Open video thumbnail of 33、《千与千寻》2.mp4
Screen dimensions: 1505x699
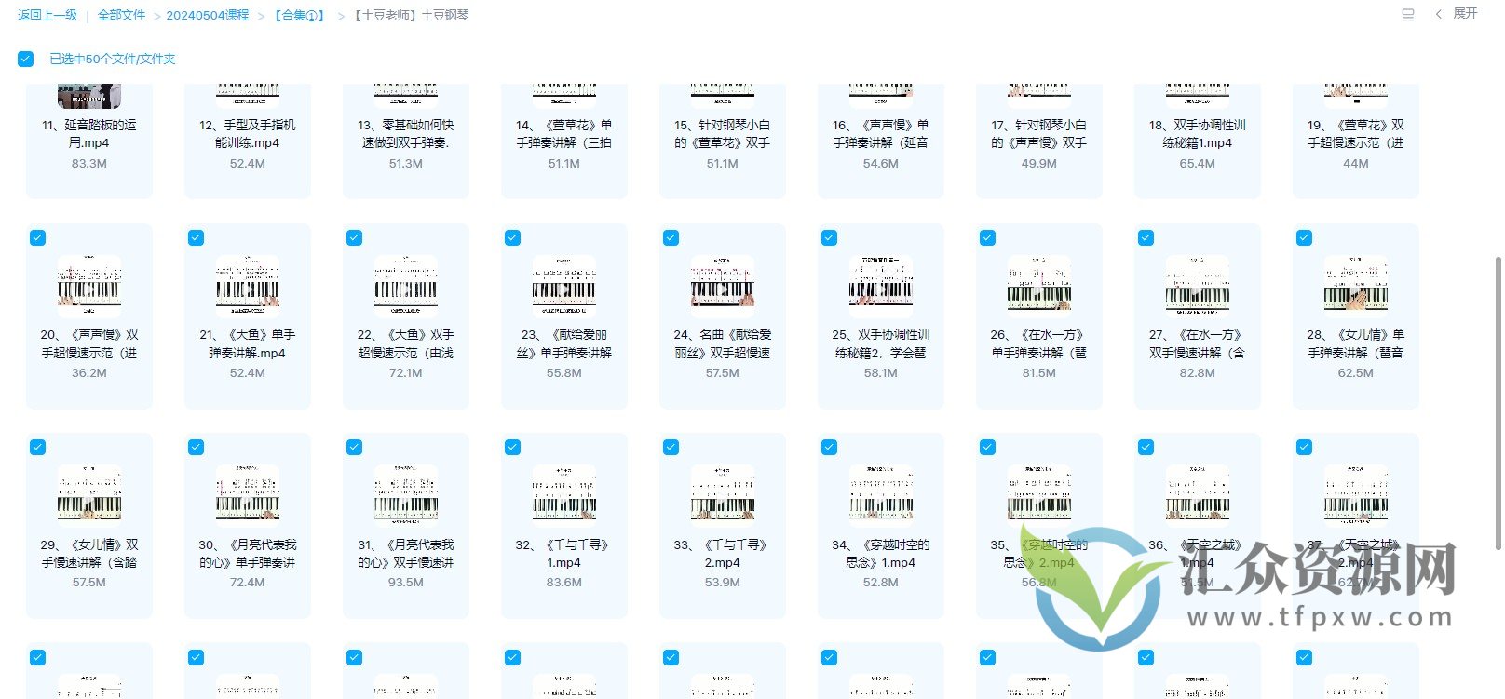(723, 496)
